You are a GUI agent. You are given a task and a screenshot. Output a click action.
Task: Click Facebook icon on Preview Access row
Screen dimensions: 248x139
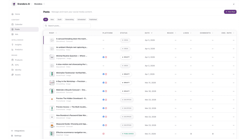coord(103,108)
